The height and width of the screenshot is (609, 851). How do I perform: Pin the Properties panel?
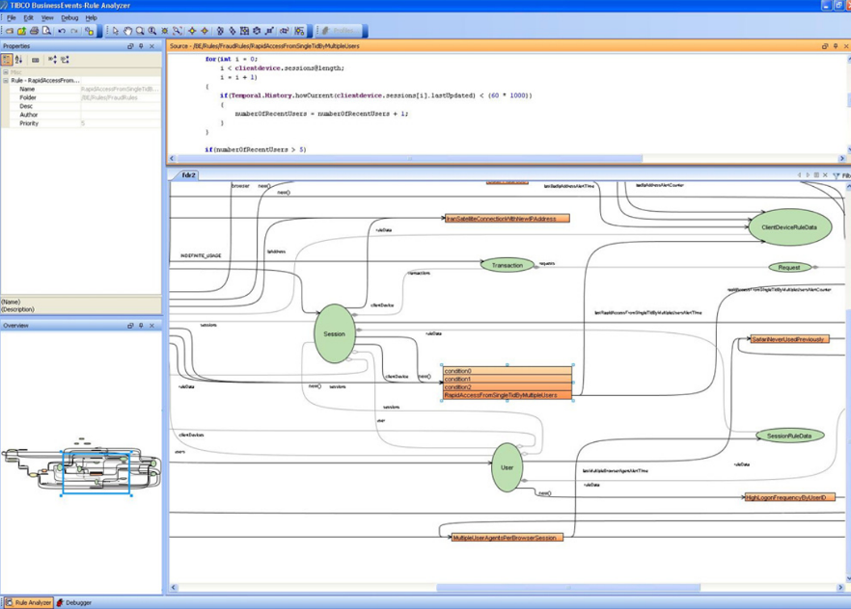click(x=141, y=46)
